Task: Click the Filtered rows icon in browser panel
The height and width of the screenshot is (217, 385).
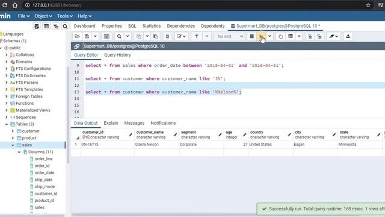Action: tap(56, 26)
